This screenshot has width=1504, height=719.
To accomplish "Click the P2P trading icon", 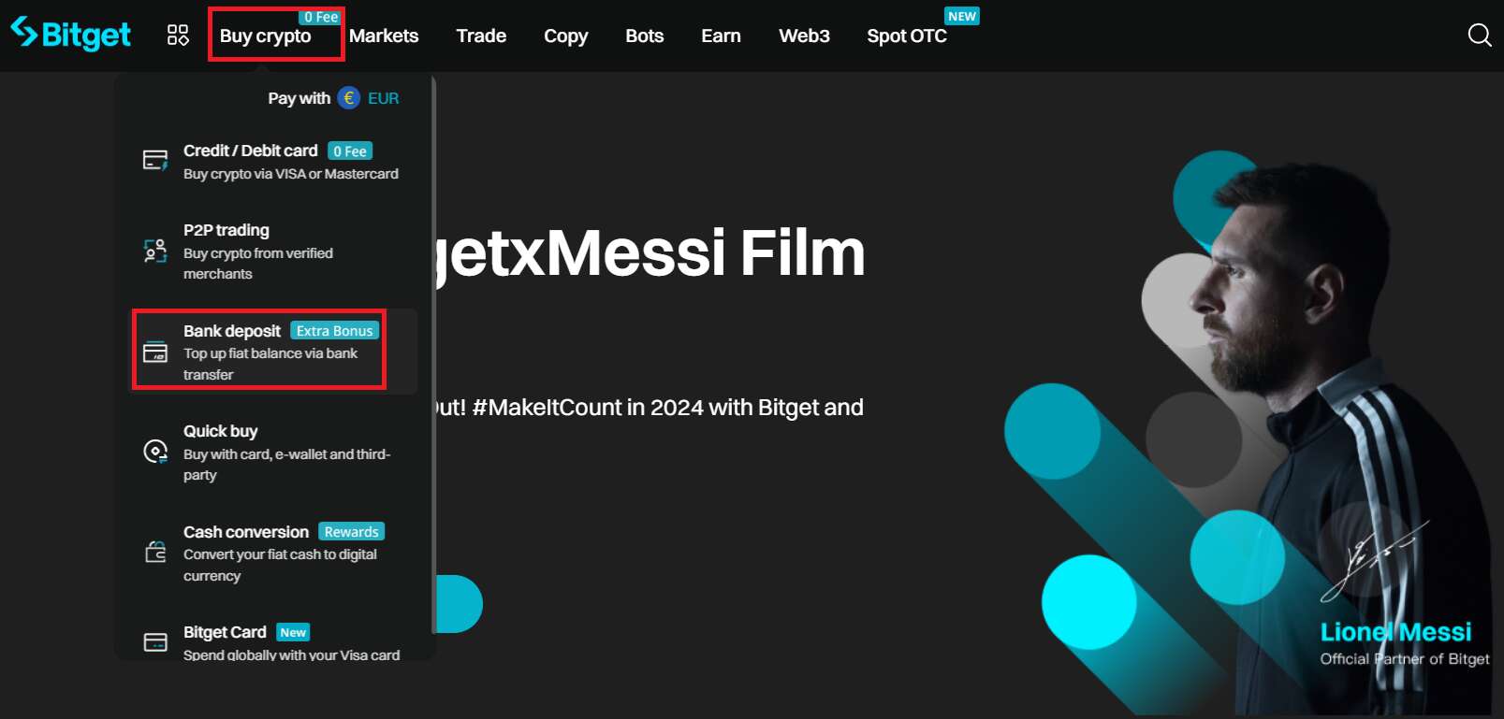I will tap(155, 251).
